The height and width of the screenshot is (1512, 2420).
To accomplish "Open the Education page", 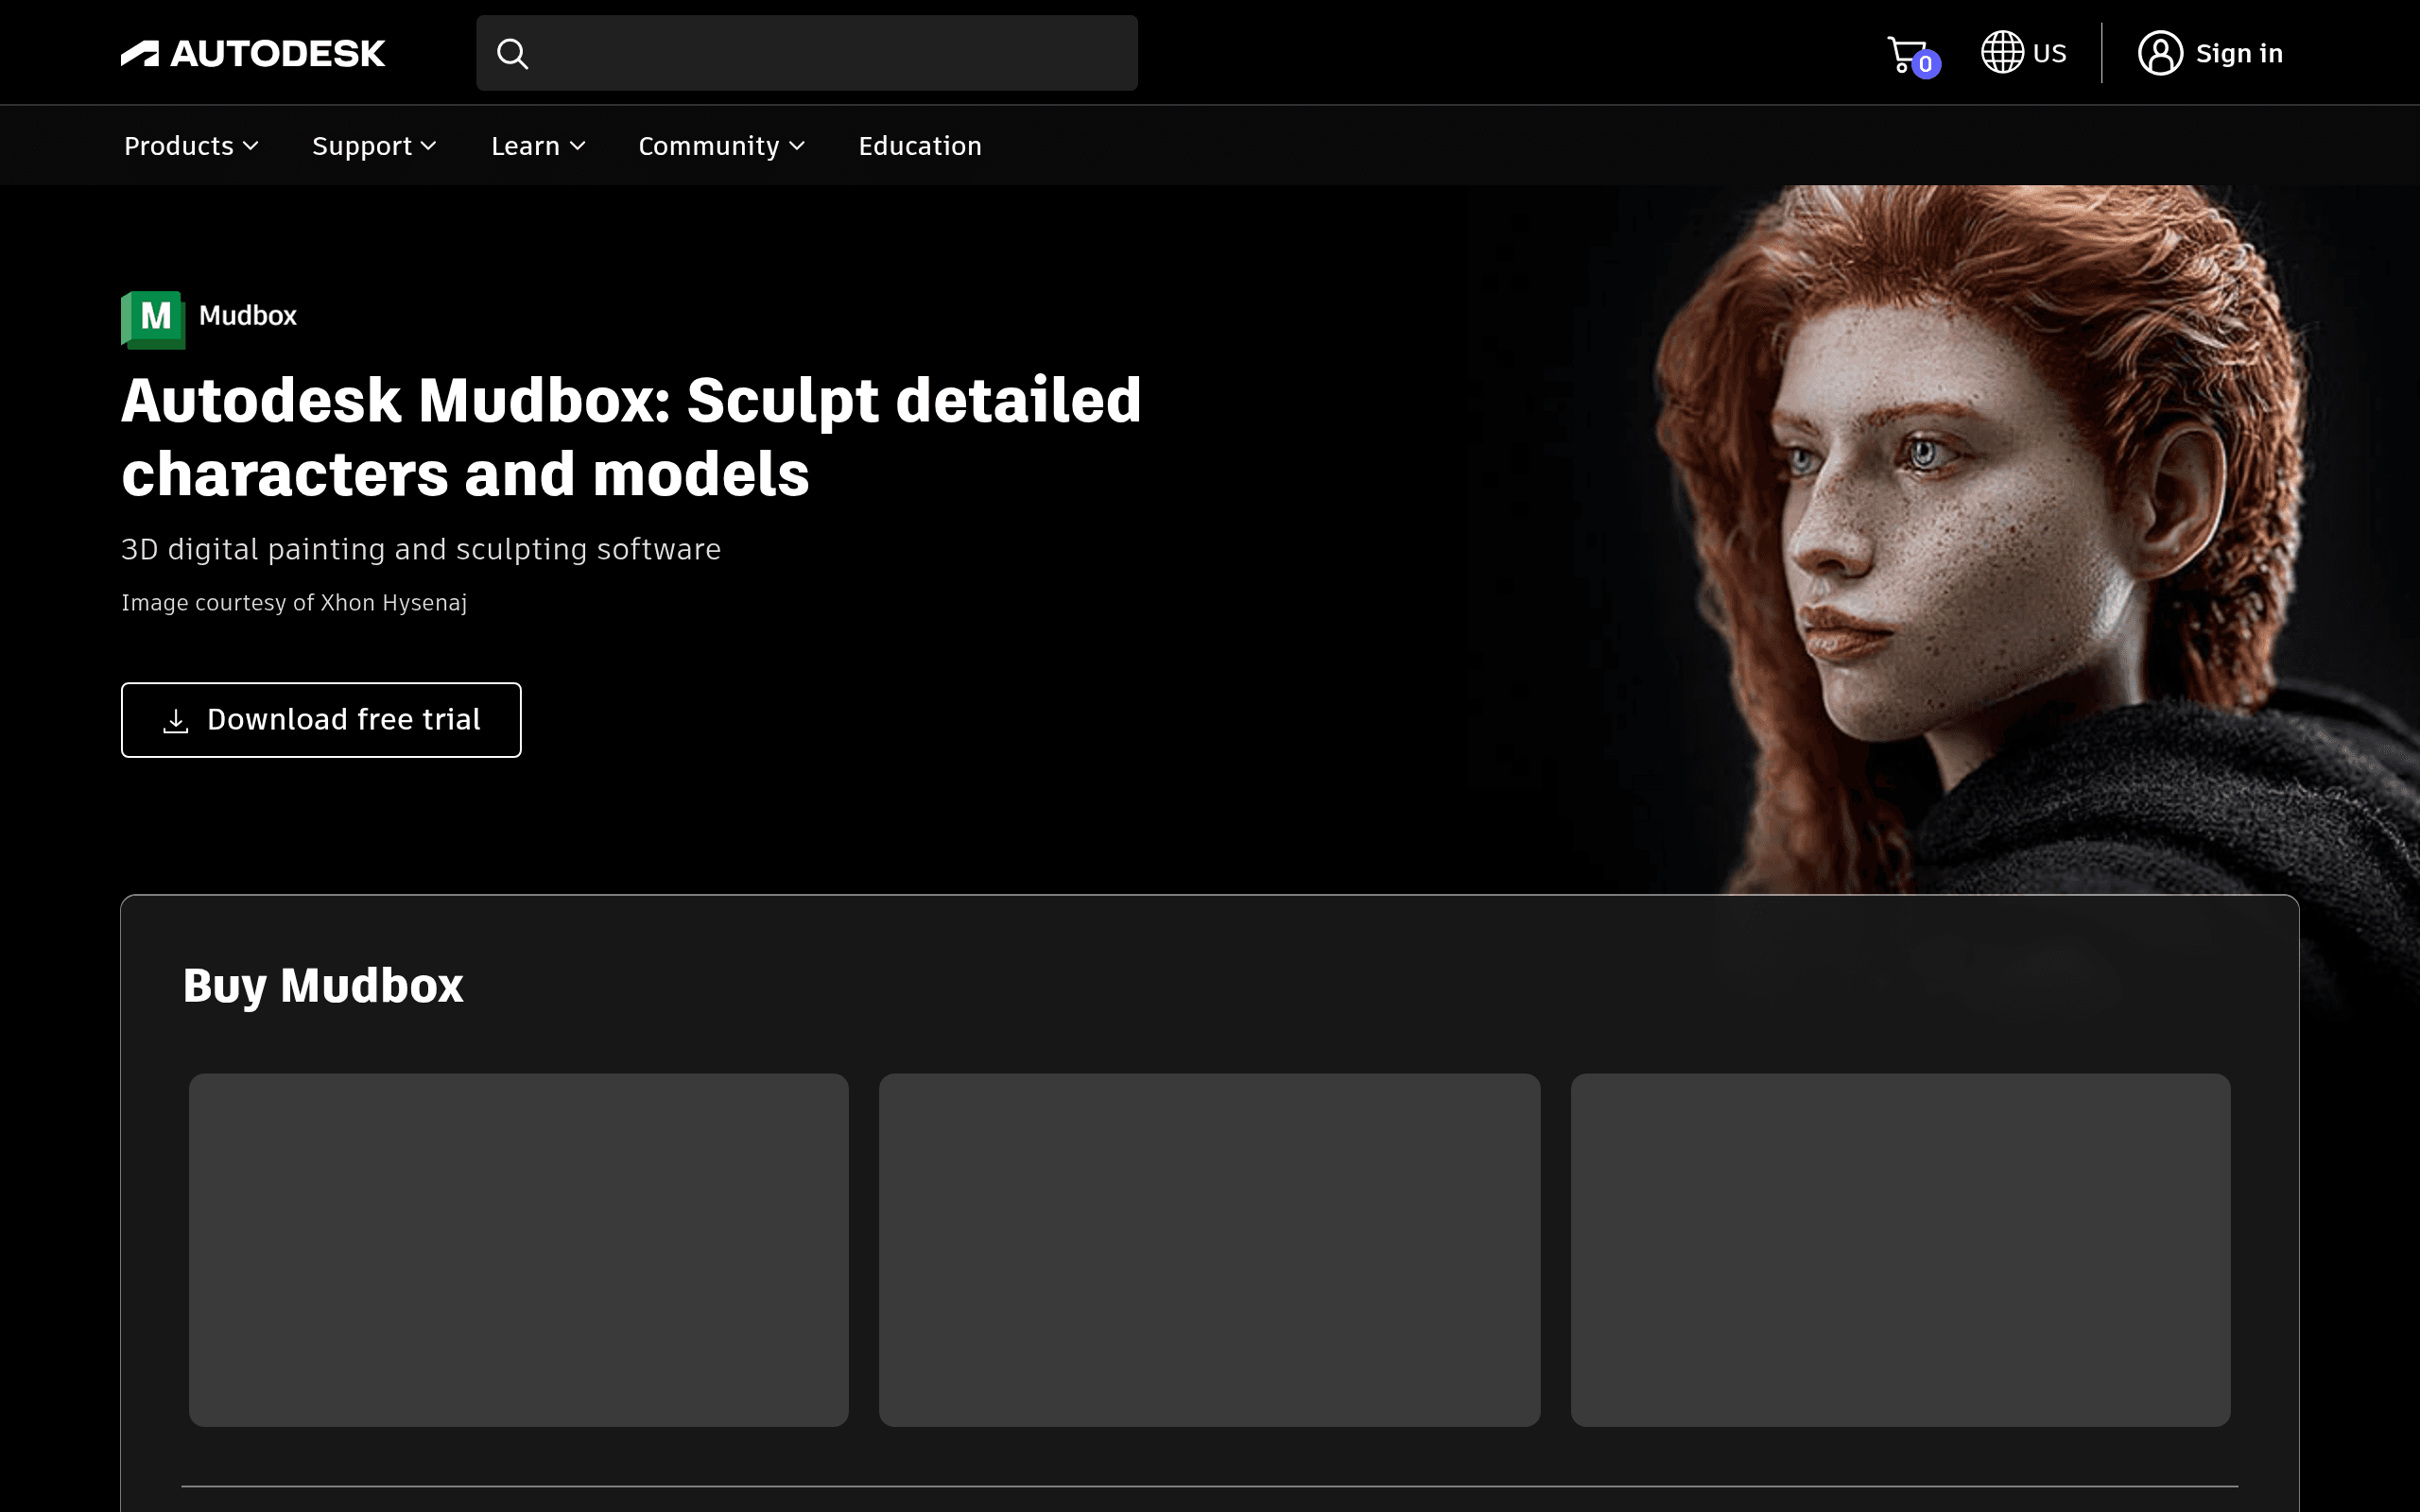I will click(920, 146).
